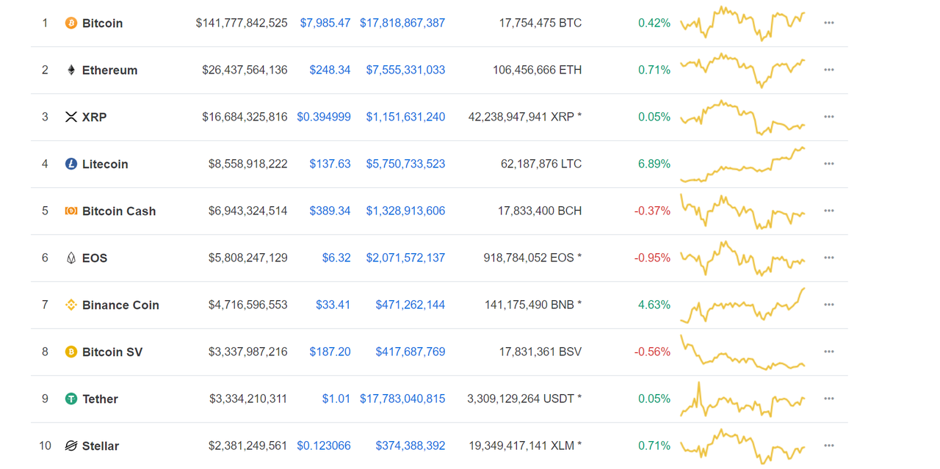The width and height of the screenshot is (940, 469).
Task: Click the Ethereum diamond logo icon
Action: (x=71, y=70)
